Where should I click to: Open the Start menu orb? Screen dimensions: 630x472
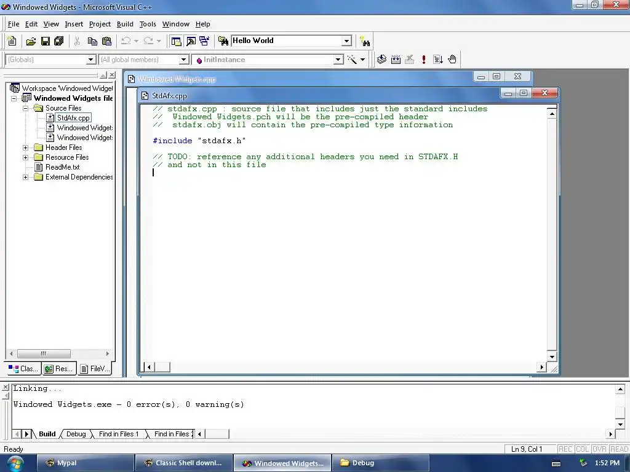pos(15,463)
